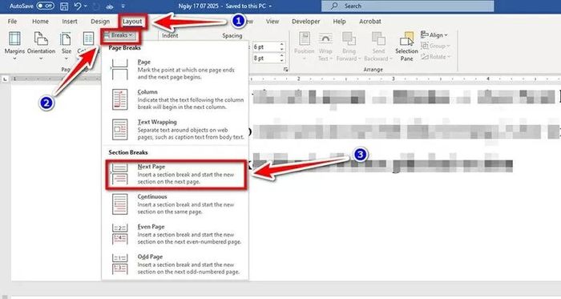Image resolution: width=561 pixels, height=299 pixels.
Task: Toggle the AutoSave switch
Action: (46, 6)
